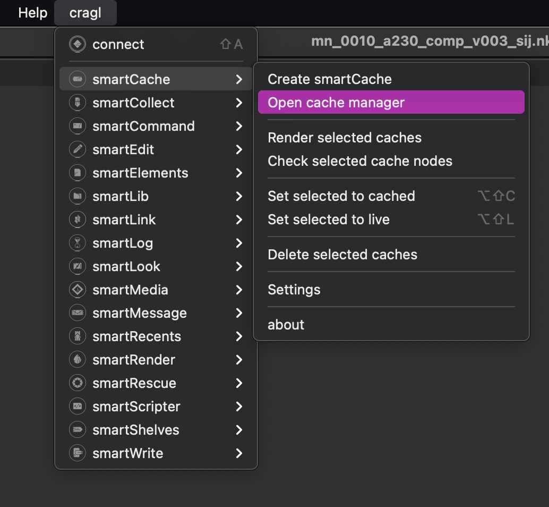This screenshot has height=507, width=549.
Task: Select Create smartCache
Action: pos(330,79)
